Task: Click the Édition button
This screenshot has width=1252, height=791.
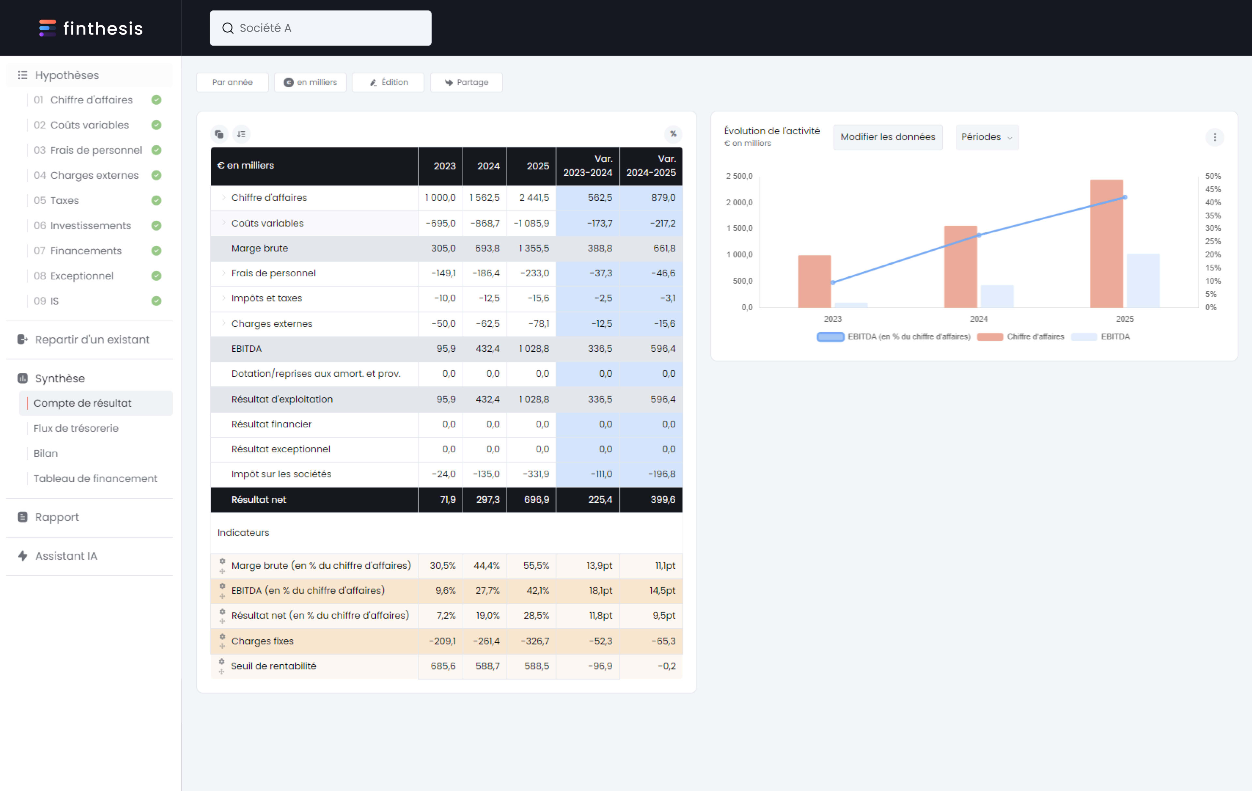Action: pyautogui.click(x=388, y=82)
